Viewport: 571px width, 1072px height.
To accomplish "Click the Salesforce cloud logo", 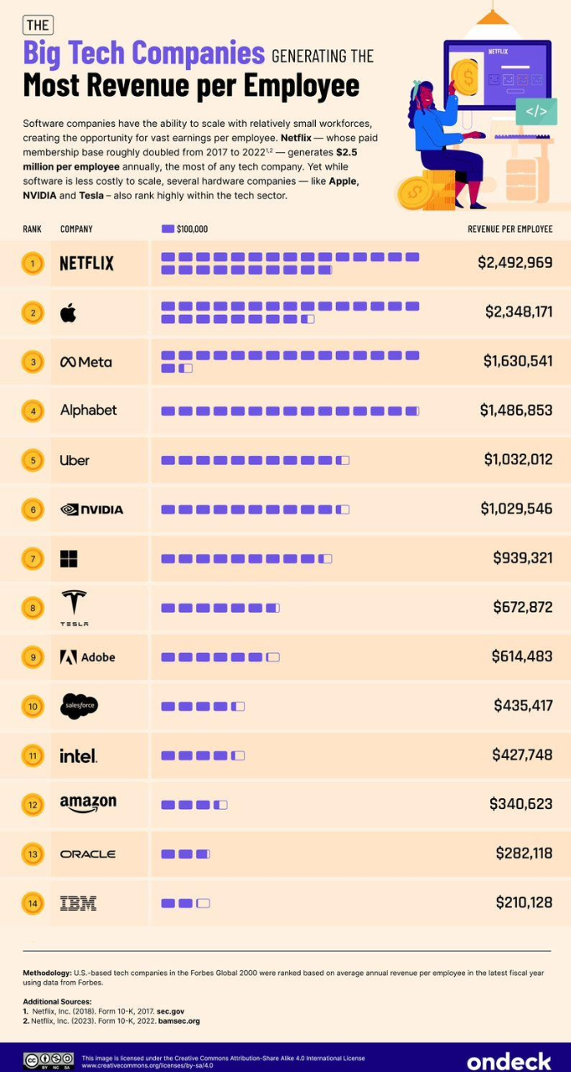I will point(79,706).
